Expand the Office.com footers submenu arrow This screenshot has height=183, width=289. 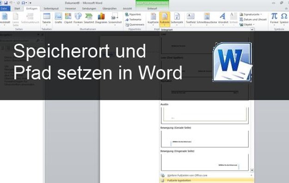pyautogui.click(x=252, y=176)
